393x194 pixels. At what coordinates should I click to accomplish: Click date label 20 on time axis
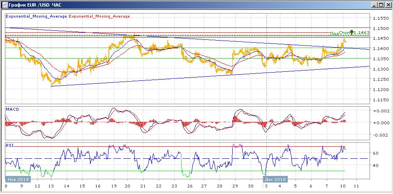(x=127, y=186)
